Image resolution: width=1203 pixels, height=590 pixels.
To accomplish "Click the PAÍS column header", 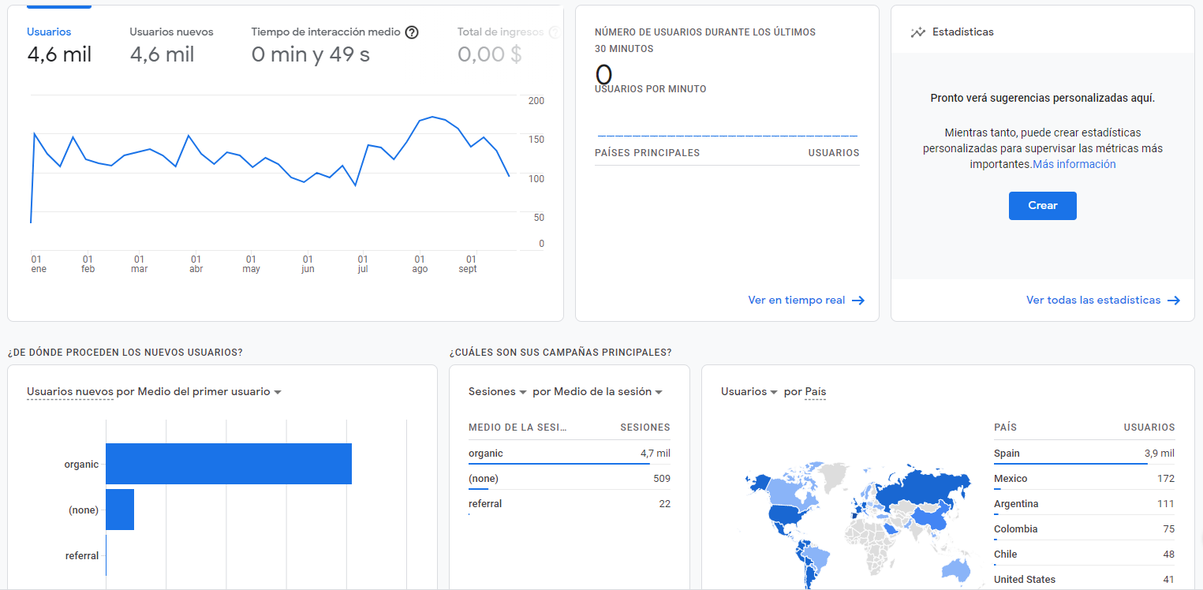I will (1005, 428).
